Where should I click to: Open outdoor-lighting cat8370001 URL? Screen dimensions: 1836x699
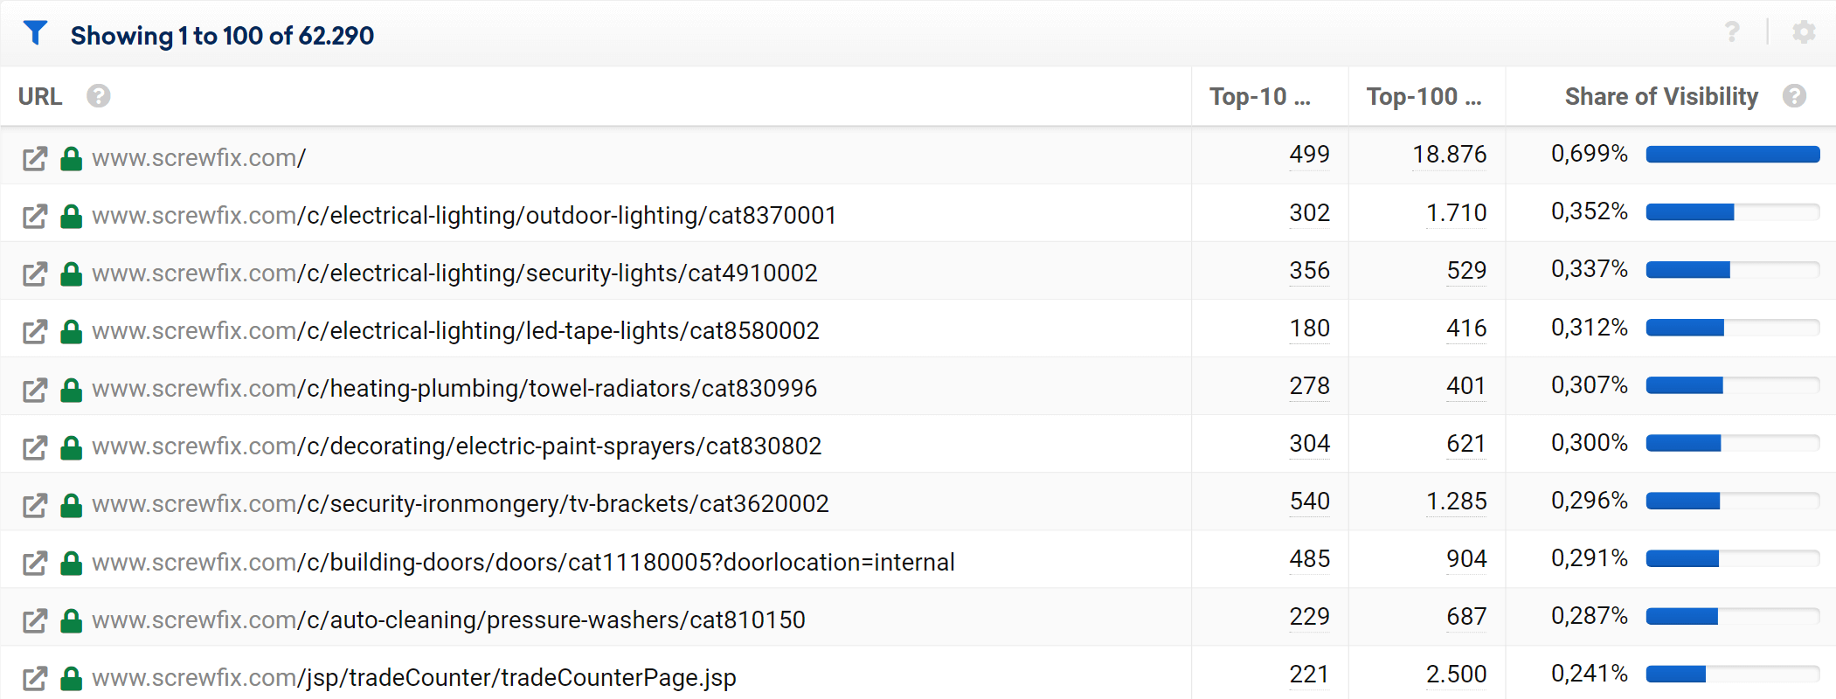point(464,216)
